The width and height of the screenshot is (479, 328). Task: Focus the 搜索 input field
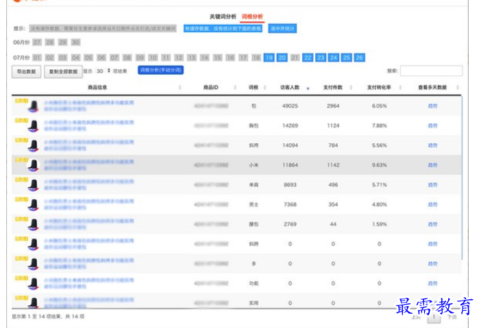[x=430, y=71]
